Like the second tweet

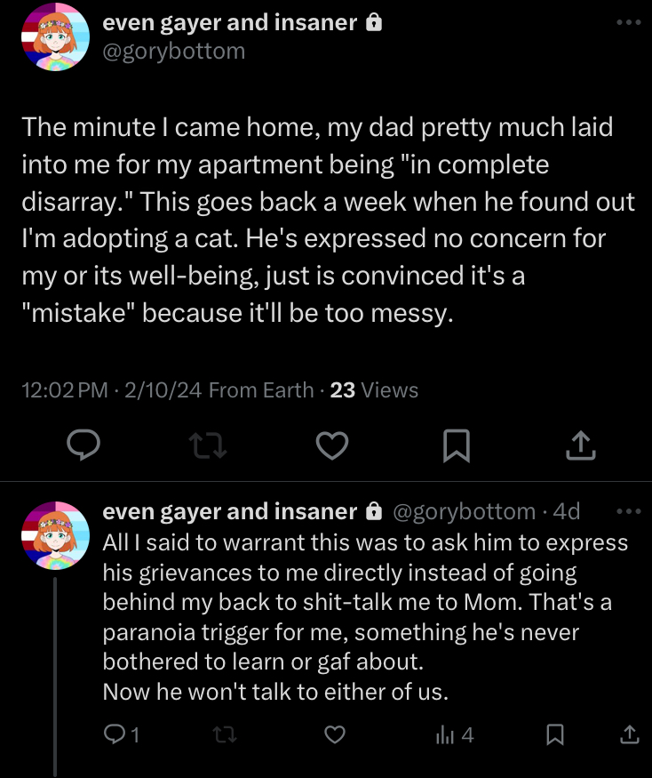[x=335, y=734]
